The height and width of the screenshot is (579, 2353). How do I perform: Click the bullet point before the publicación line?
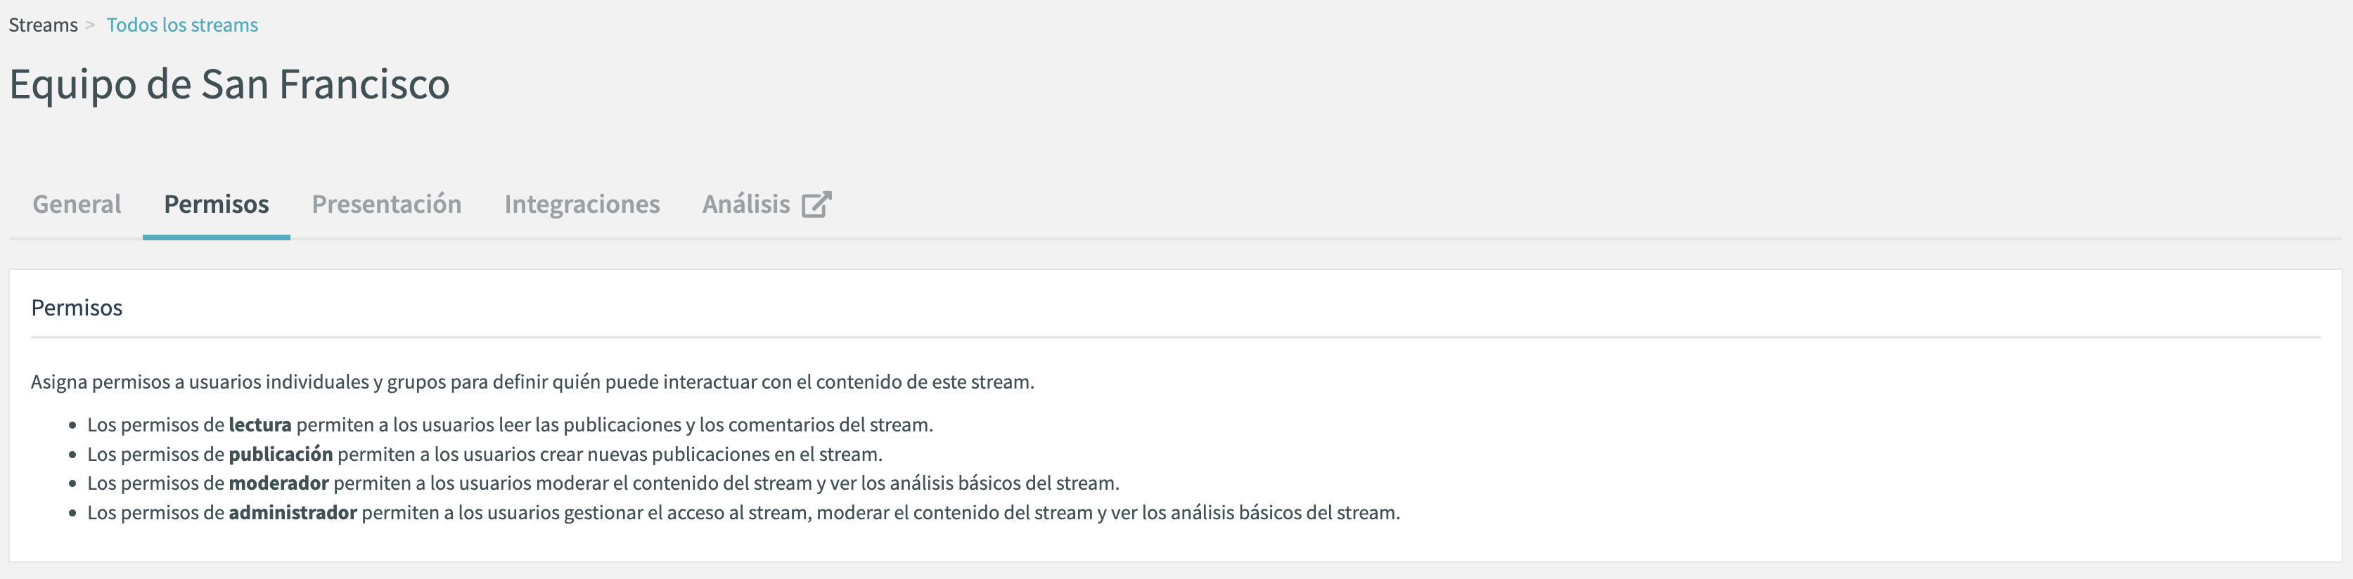73,456
